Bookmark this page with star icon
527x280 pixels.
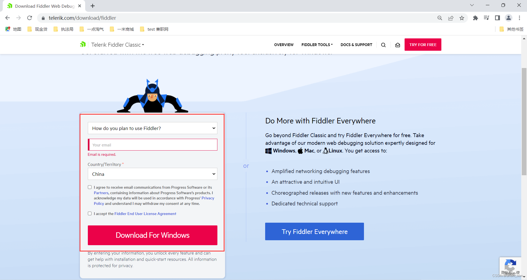(x=462, y=18)
